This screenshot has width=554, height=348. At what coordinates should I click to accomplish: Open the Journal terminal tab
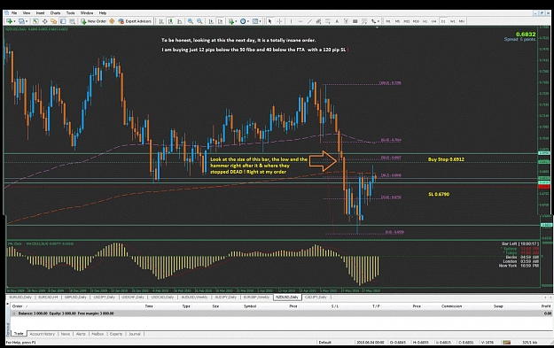point(134,334)
